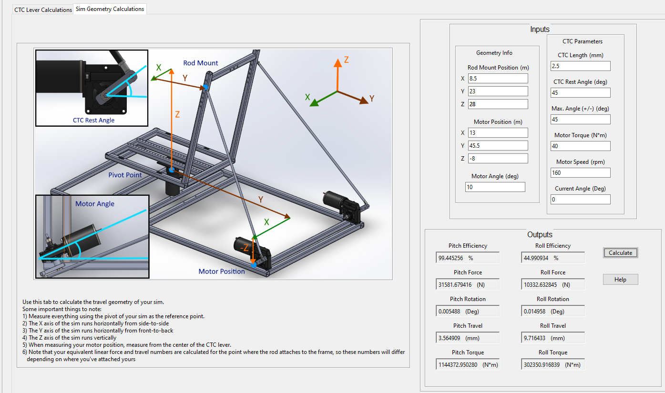The height and width of the screenshot is (393, 665).
Task: Click the Pitch Force output box
Action: pyautogui.click(x=468, y=284)
